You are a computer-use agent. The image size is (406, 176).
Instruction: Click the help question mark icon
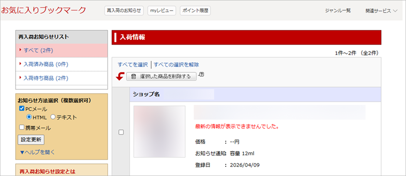coord(202,74)
